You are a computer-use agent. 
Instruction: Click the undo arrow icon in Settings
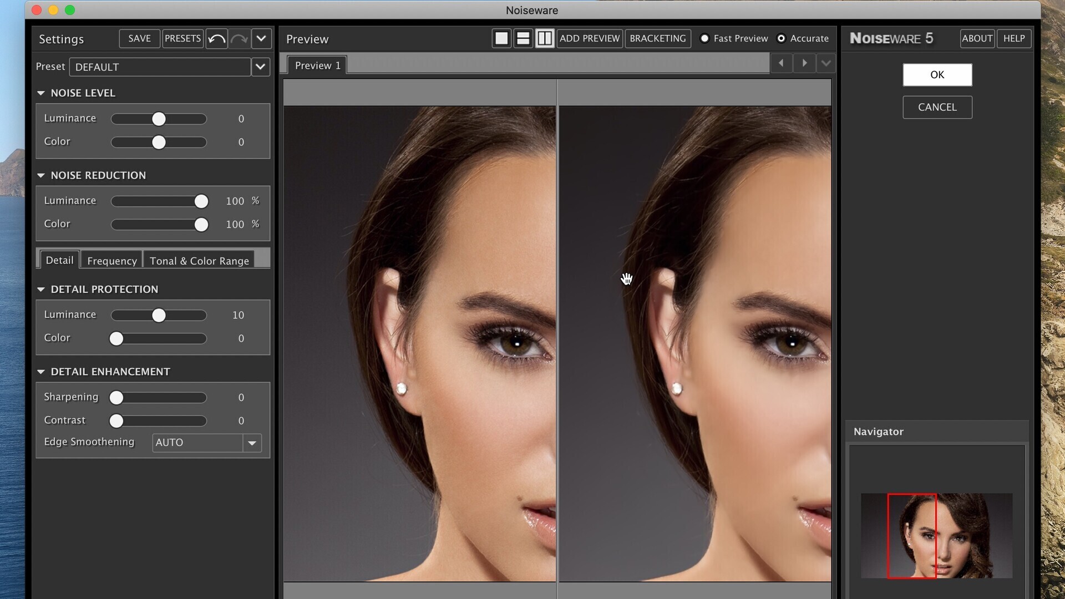point(216,39)
